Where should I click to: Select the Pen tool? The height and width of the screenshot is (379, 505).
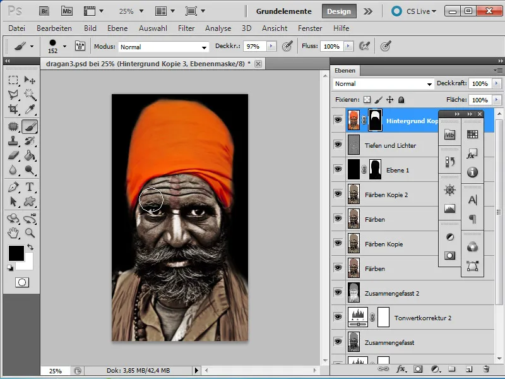(13, 187)
